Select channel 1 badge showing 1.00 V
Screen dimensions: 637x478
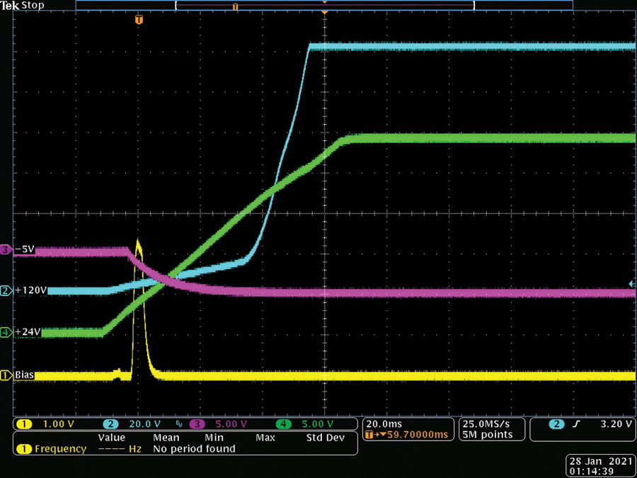click(45, 424)
